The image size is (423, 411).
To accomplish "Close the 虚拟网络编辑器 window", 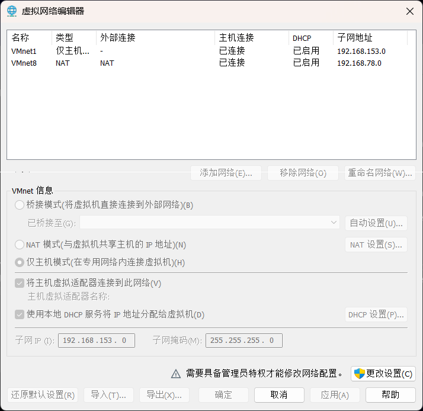I will coord(410,11).
